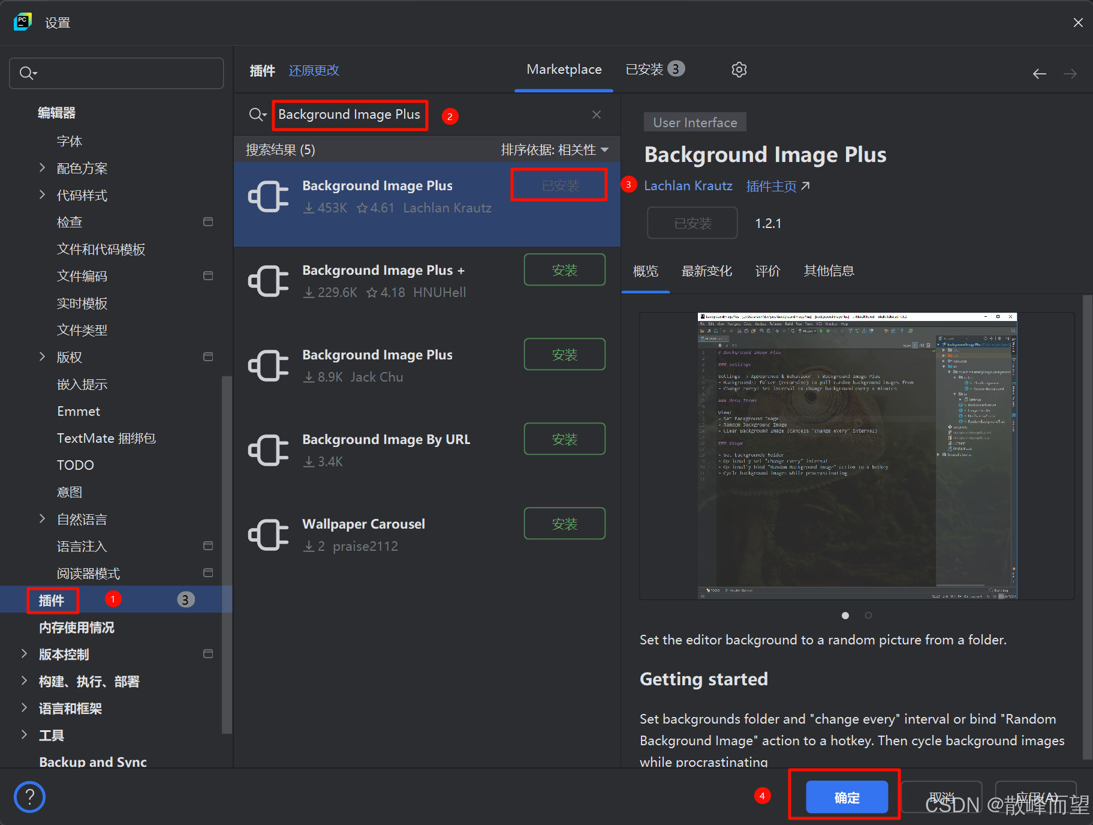Image resolution: width=1093 pixels, height=825 pixels.
Task: Click project-level icon beside 版本控制
Action: click(208, 654)
